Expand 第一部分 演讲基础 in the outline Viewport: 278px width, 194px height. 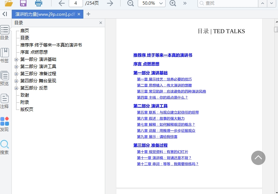16,59
